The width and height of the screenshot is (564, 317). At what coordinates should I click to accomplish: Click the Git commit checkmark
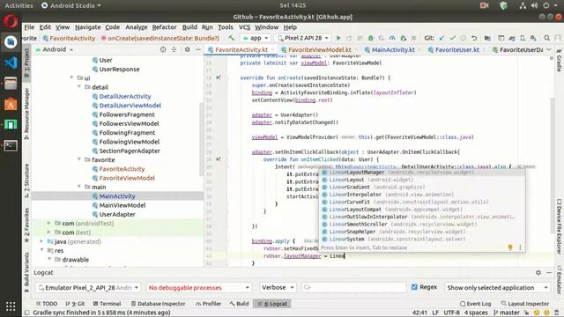[x=452, y=38]
